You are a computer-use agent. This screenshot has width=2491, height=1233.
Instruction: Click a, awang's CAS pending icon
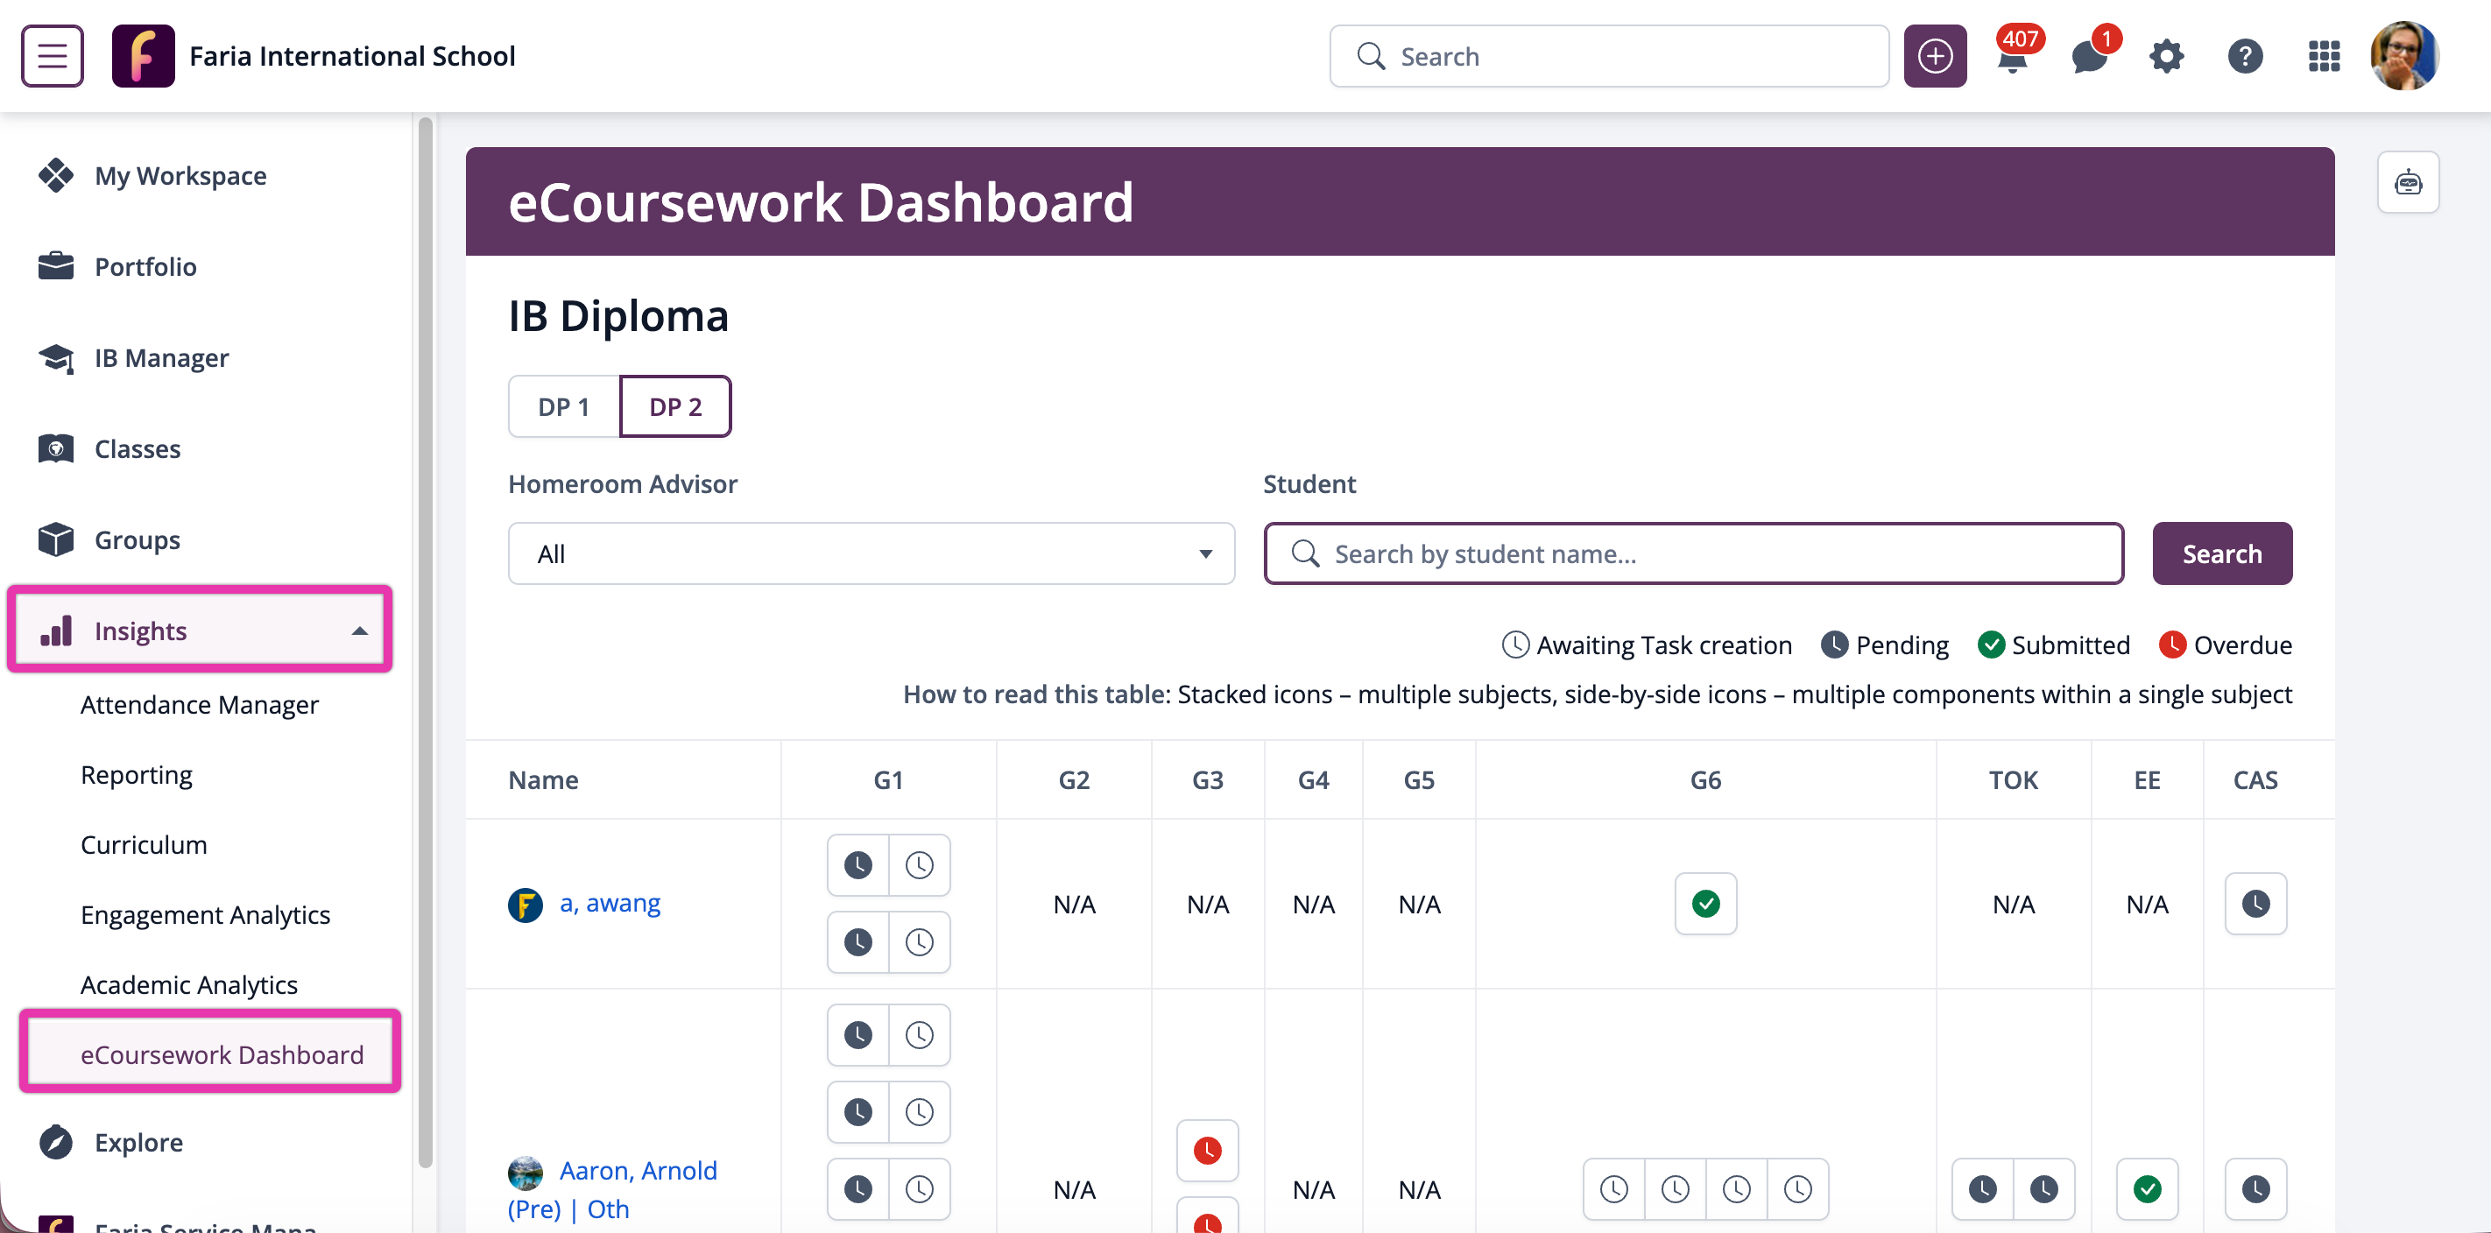point(2256,903)
